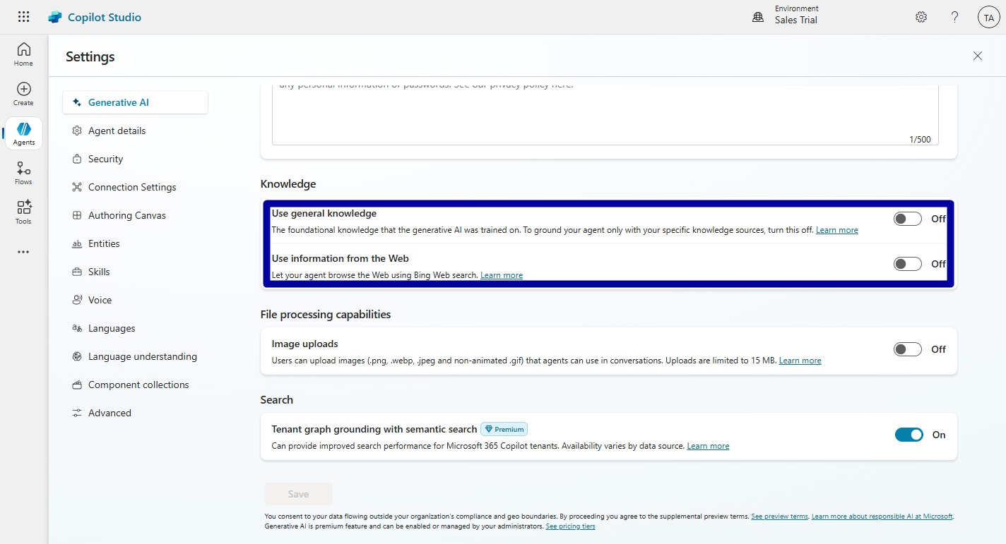Turn on Use information from the Web
1006x544 pixels.
click(x=907, y=263)
